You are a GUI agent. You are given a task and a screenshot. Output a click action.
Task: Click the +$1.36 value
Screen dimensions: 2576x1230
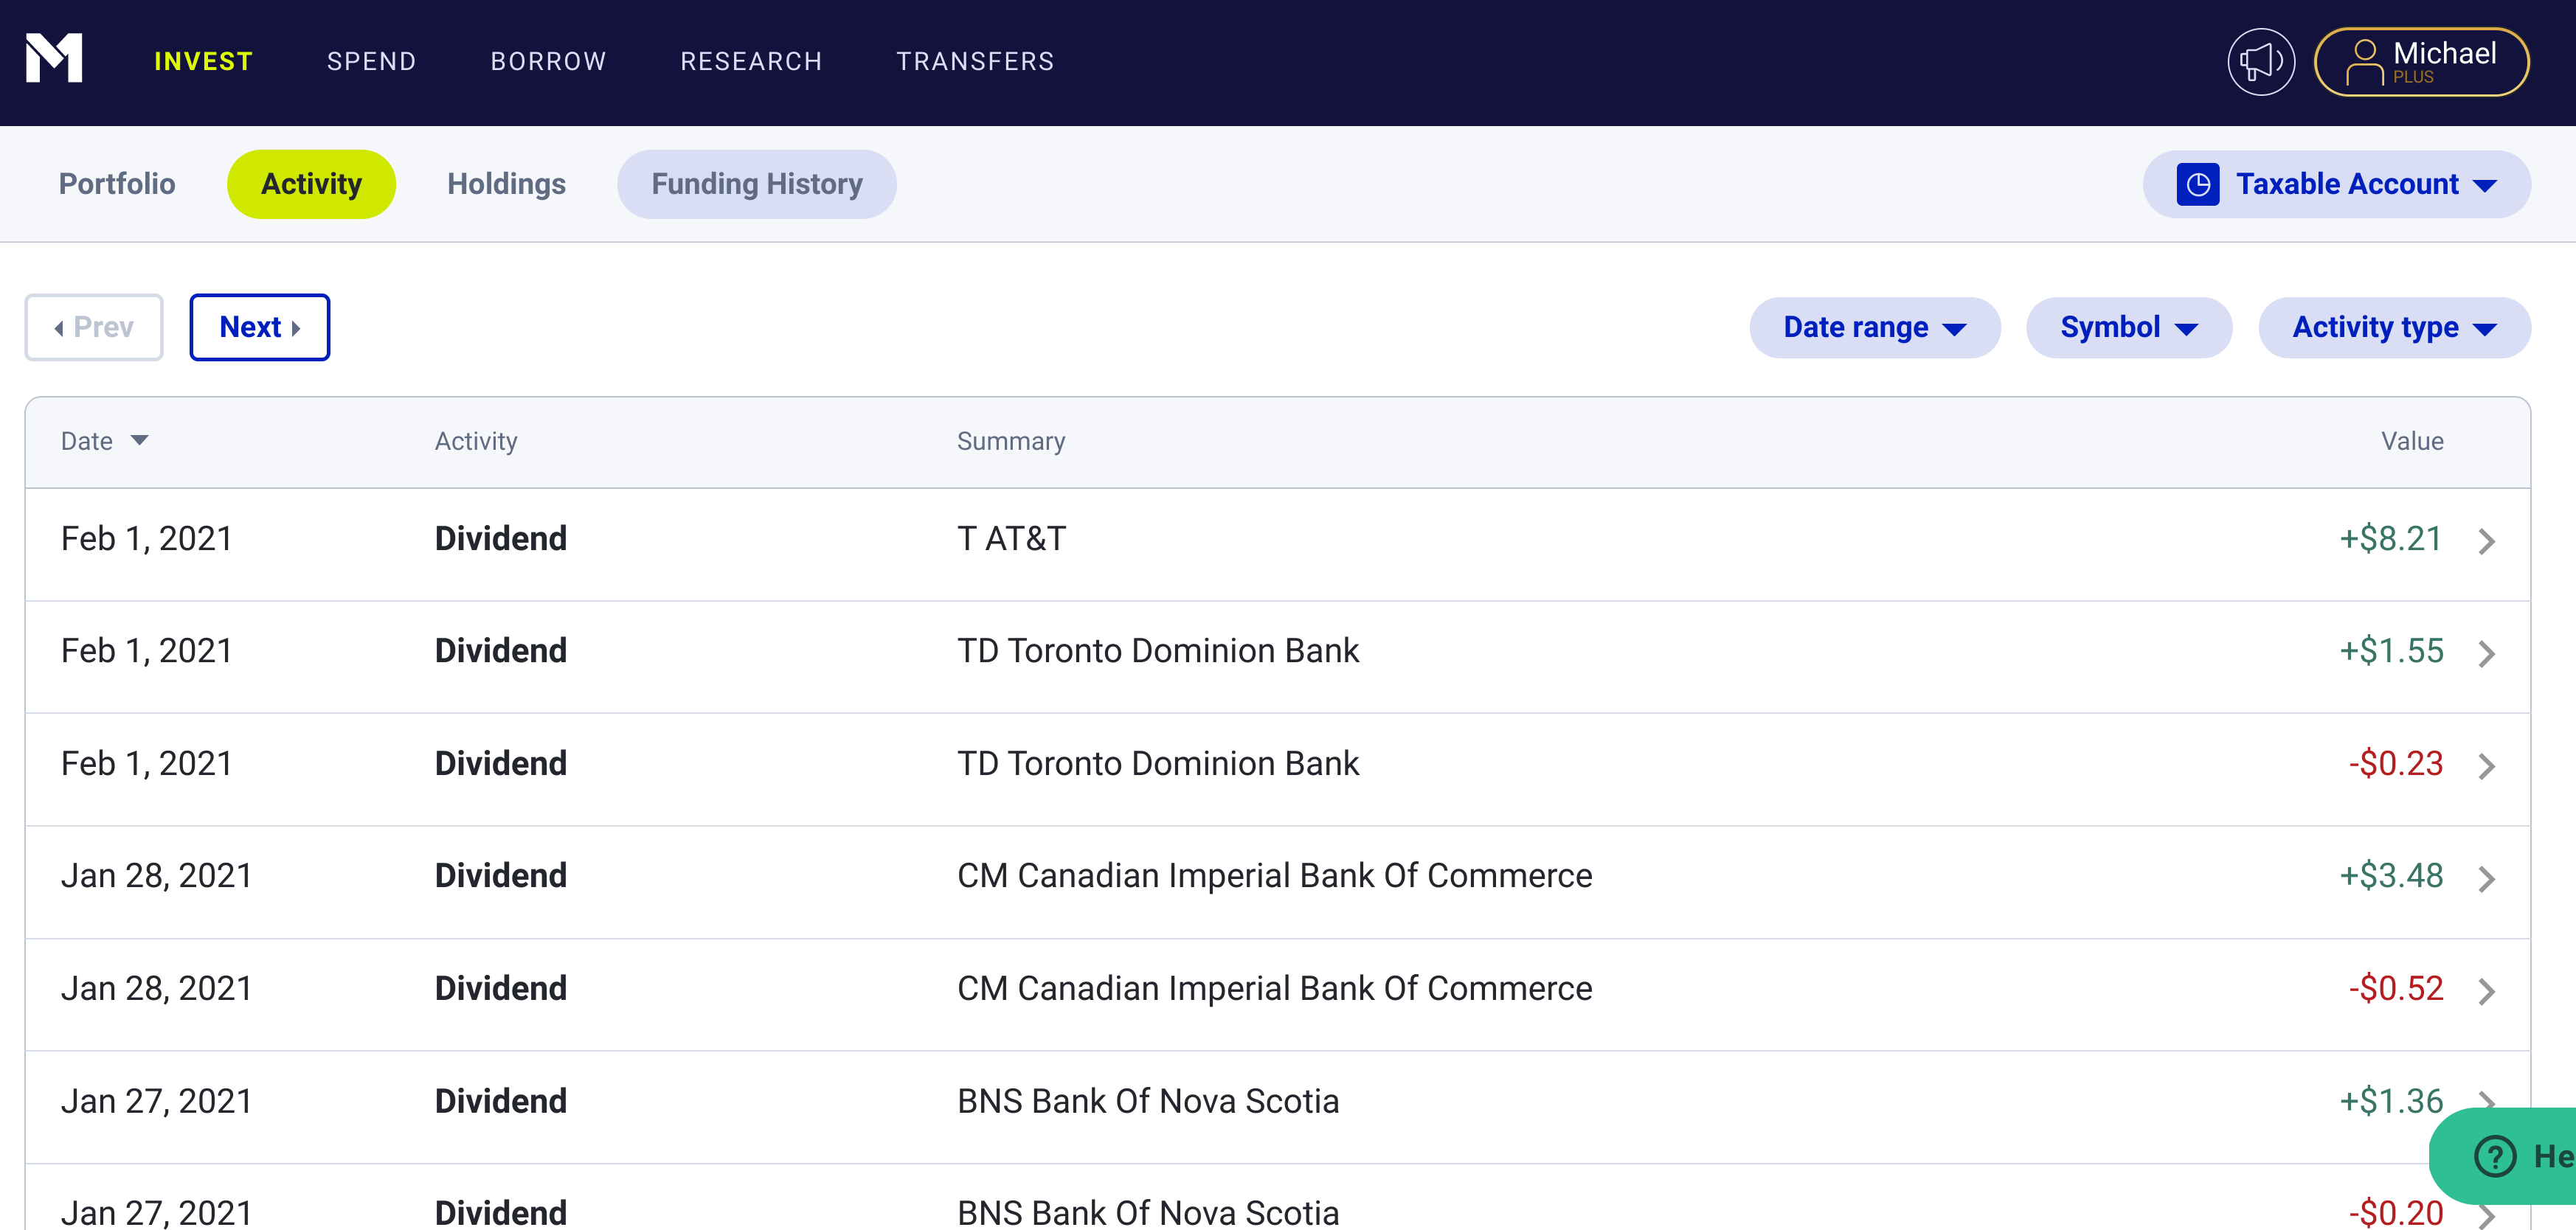[2390, 1101]
